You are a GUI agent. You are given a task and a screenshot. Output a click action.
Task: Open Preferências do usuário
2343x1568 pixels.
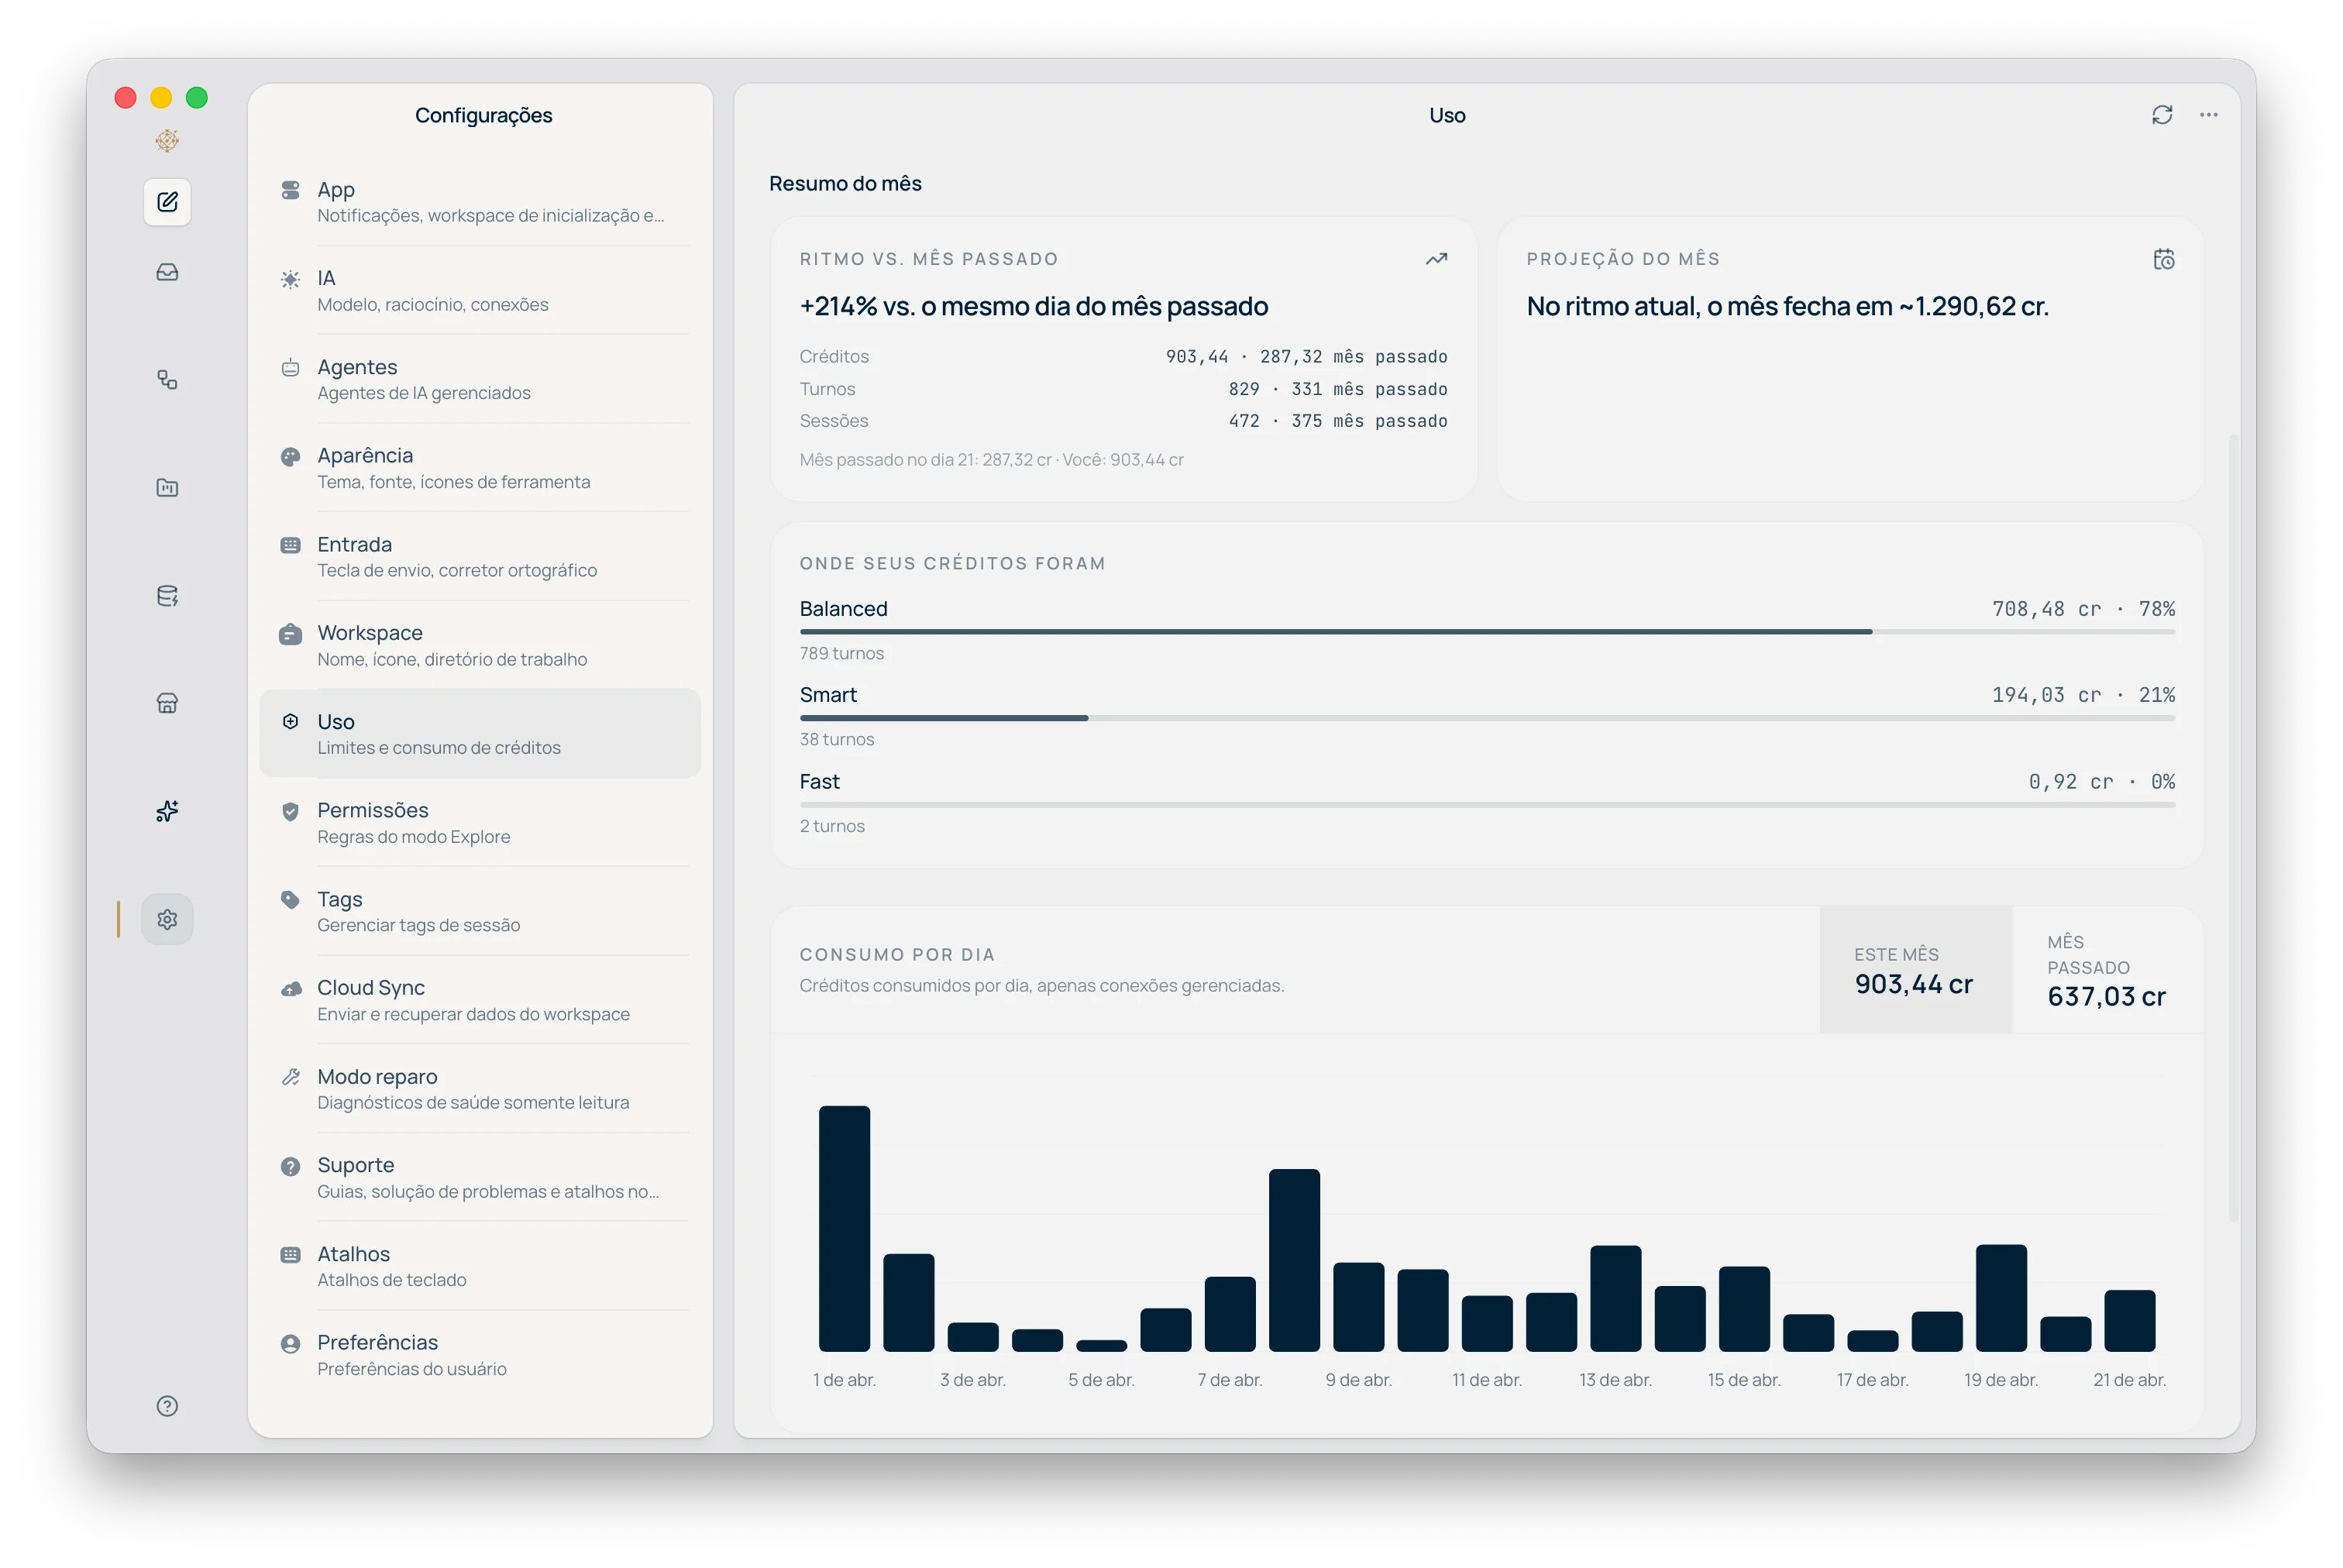480,1354
